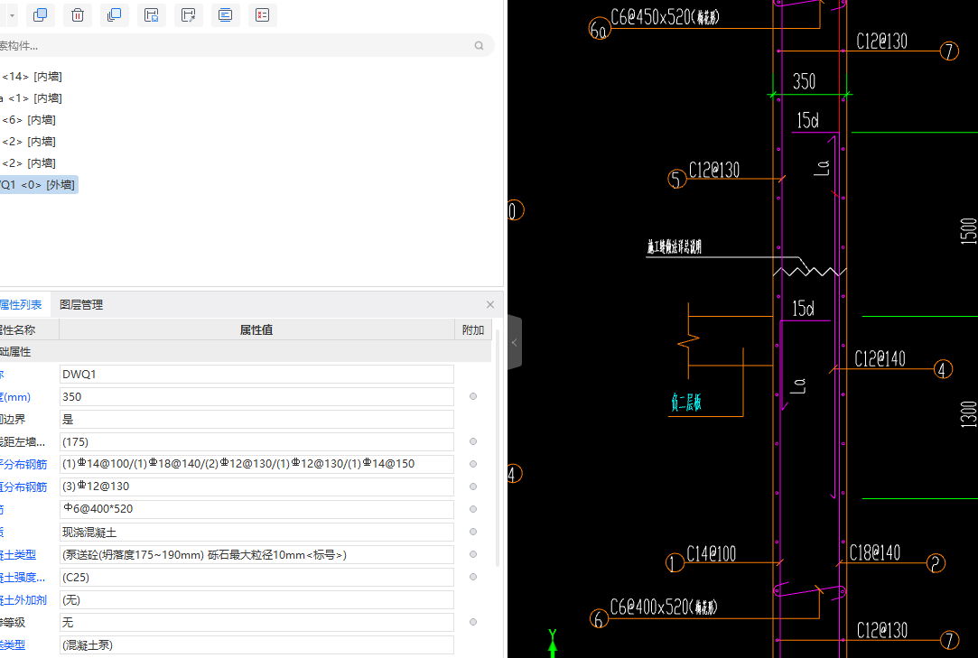
Task: Click the red X checklist toolbar icon
Action: click(263, 15)
